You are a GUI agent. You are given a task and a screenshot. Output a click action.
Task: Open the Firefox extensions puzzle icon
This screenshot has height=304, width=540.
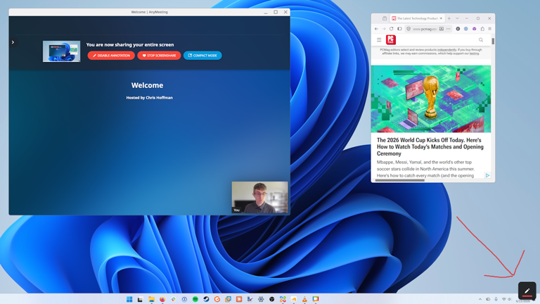tap(482, 29)
